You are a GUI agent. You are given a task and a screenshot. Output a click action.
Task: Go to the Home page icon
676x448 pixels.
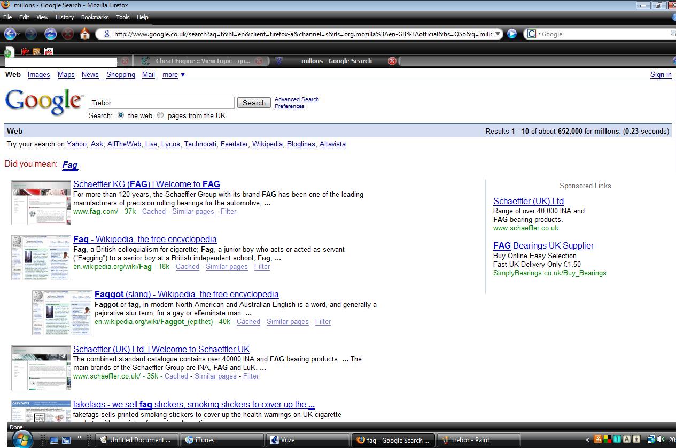tap(84, 34)
